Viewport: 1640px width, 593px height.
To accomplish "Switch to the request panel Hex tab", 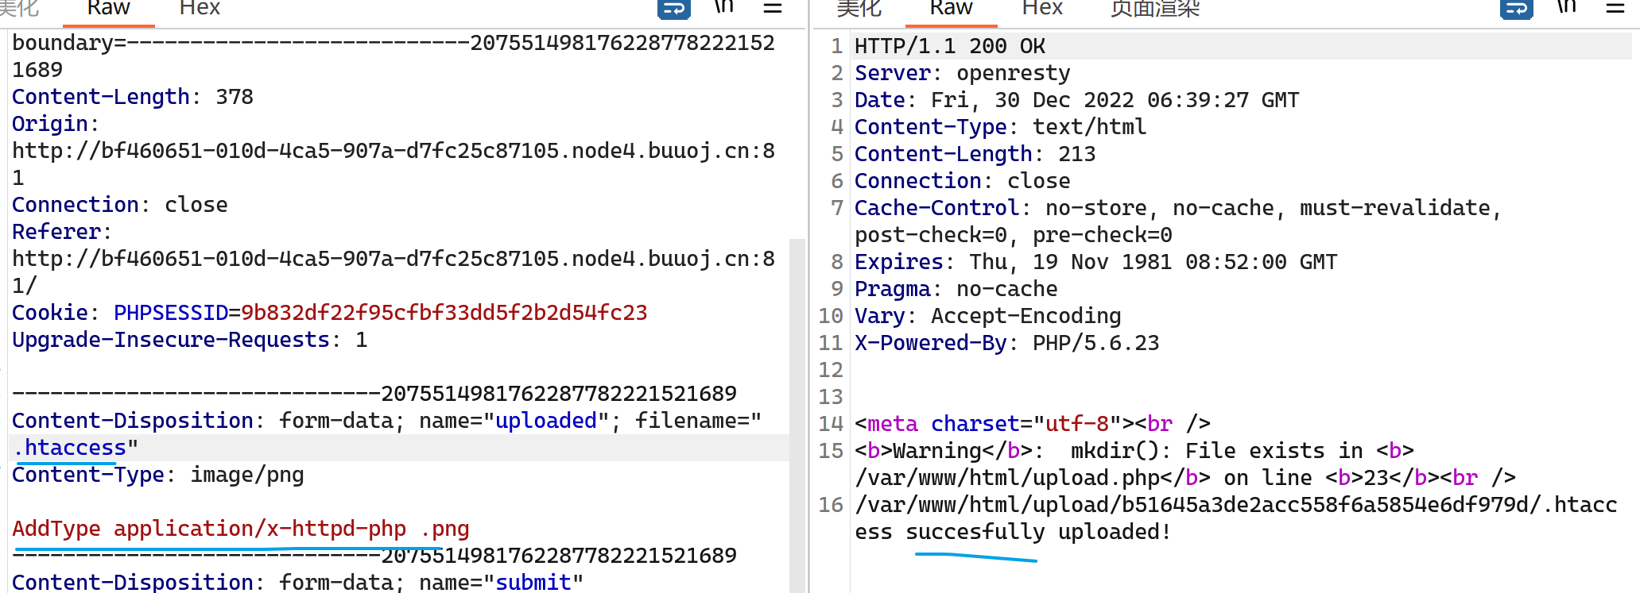I will pos(200,9).
